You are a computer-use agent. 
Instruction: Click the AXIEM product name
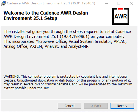coord(36,46)
